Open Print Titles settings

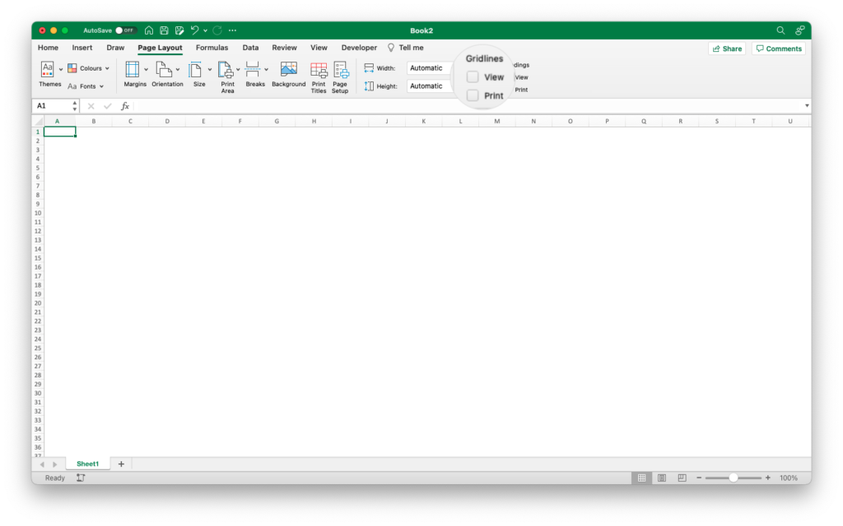click(319, 76)
